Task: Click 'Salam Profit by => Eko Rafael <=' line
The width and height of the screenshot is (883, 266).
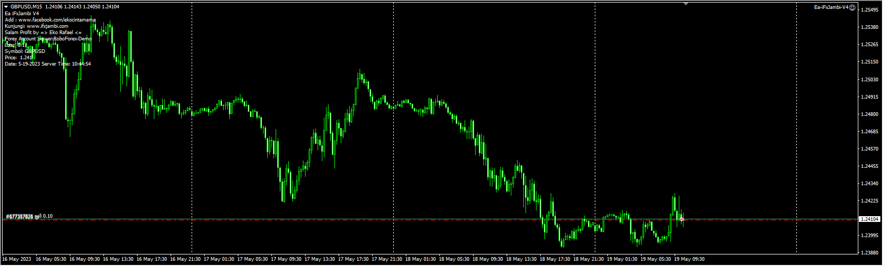Action: point(43,33)
